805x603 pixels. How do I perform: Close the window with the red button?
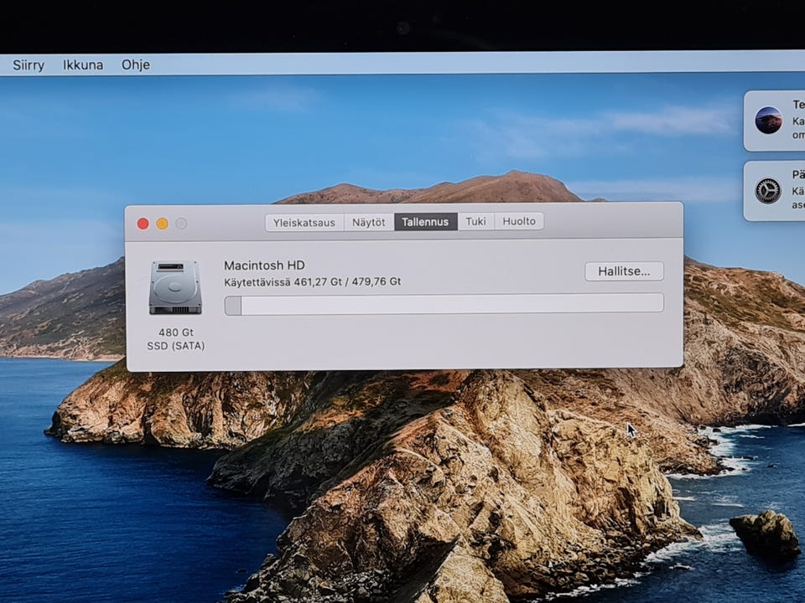click(x=143, y=224)
